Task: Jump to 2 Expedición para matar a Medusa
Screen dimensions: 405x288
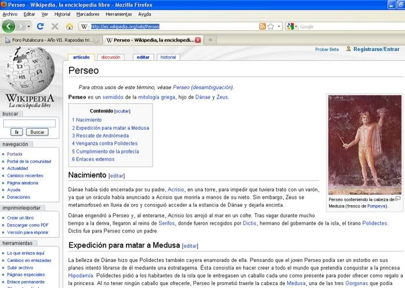Action: point(111,128)
